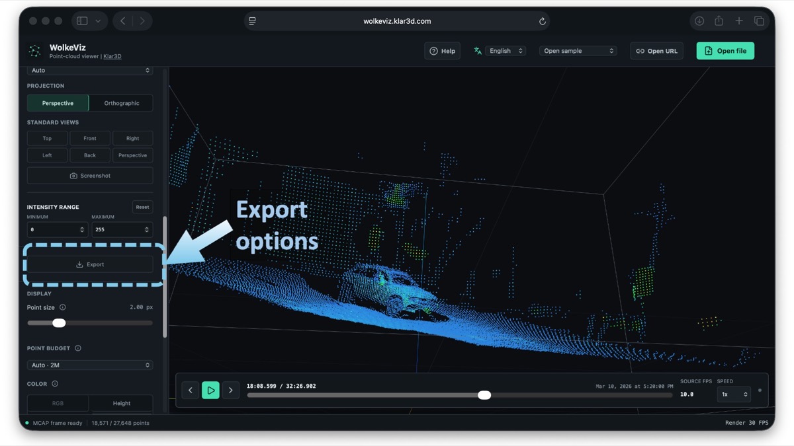
Task: Show Point size info tooltip icon
Action: pyautogui.click(x=63, y=307)
